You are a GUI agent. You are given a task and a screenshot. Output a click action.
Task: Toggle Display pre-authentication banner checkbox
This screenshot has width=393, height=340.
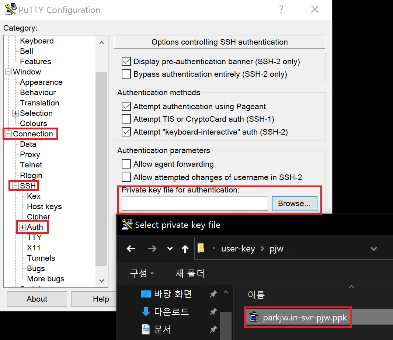tap(126, 62)
